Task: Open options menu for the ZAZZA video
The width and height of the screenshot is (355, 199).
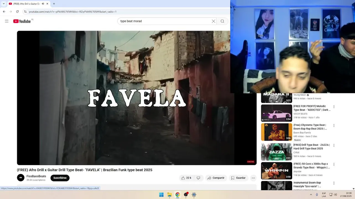Action: pos(334,145)
